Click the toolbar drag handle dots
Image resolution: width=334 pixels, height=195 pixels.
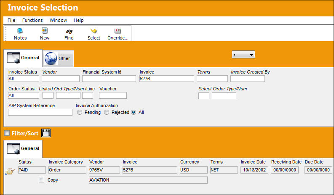coord(6,34)
